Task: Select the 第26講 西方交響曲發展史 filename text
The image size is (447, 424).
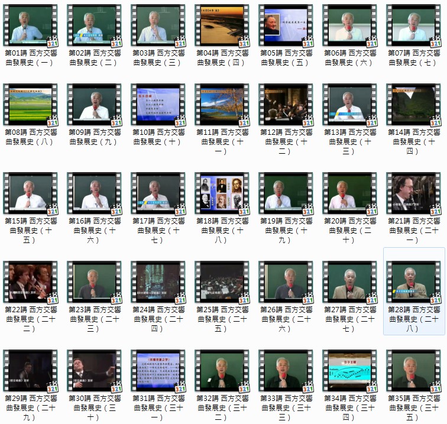Action: [286, 319]
